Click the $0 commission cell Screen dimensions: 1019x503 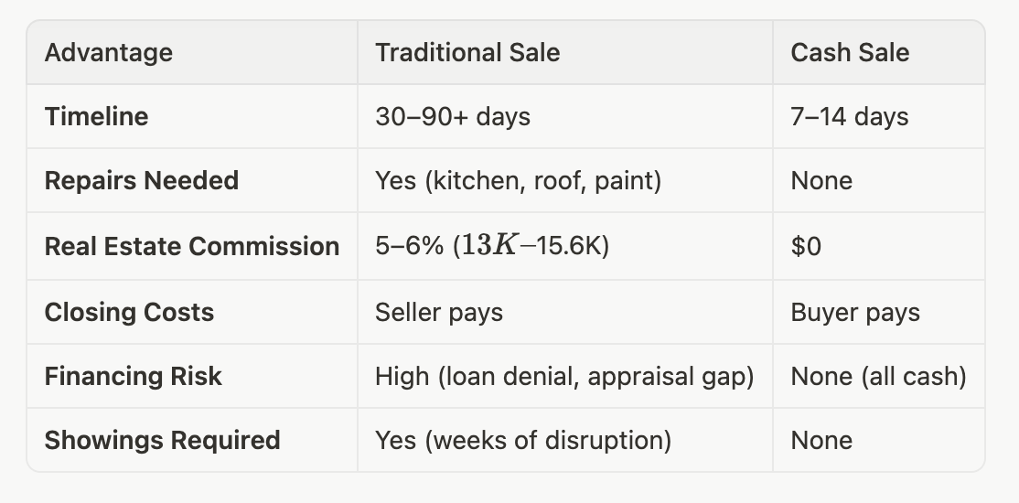806,246
